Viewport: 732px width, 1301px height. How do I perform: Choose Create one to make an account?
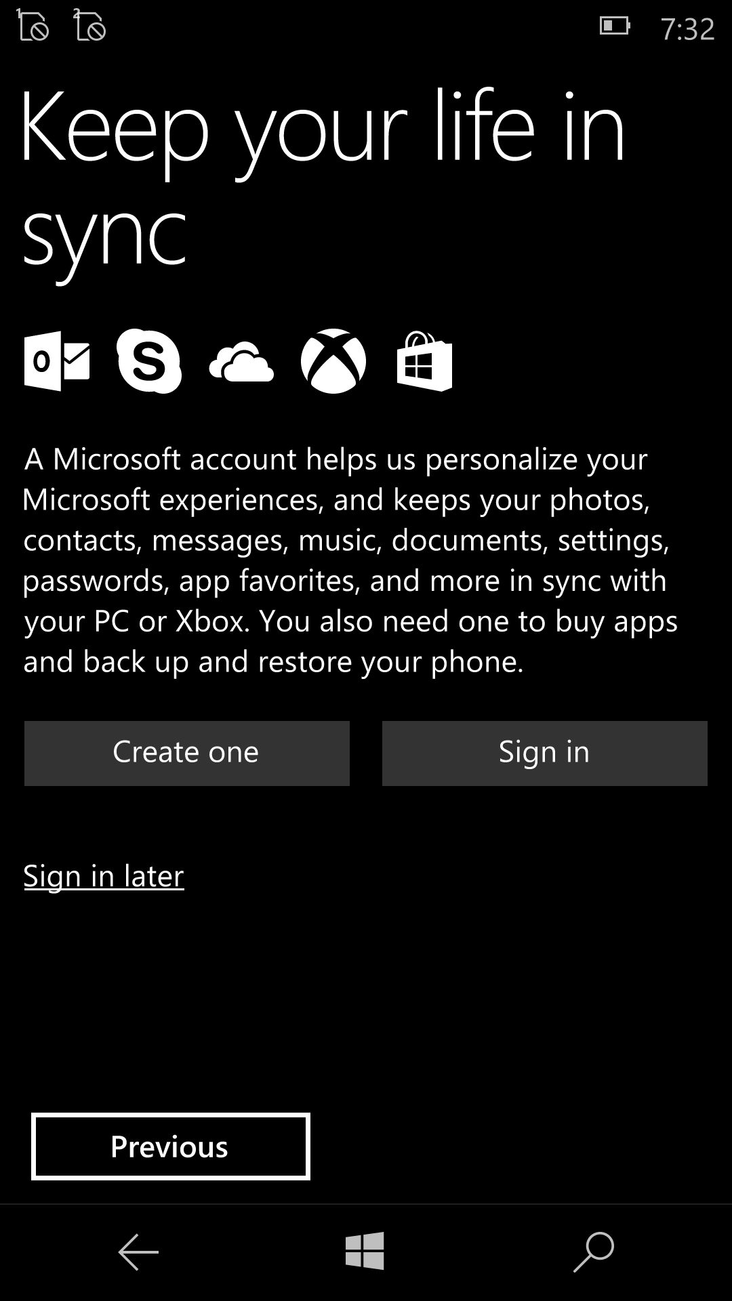(x=187, y=753)
